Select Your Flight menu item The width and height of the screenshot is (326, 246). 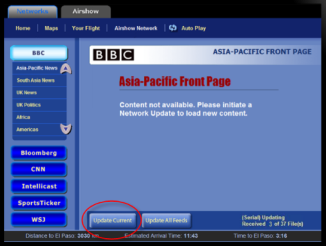tap(86, 28)
